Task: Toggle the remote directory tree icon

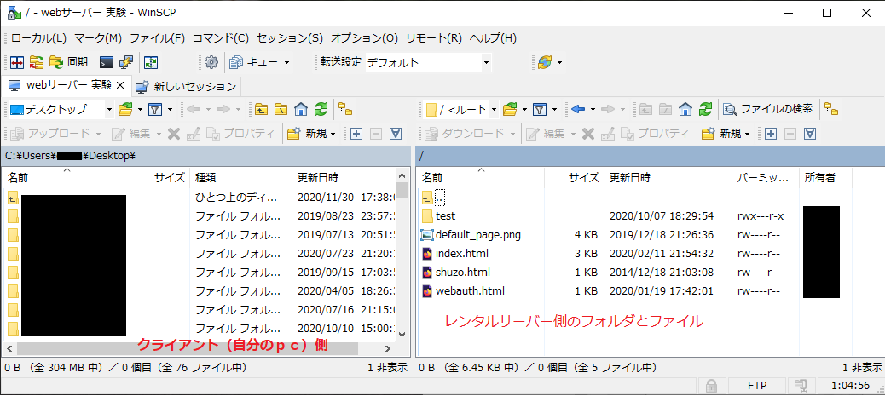Action: point(830,109)
